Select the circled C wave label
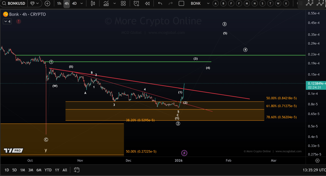326x176 pixels. point(46,140)
